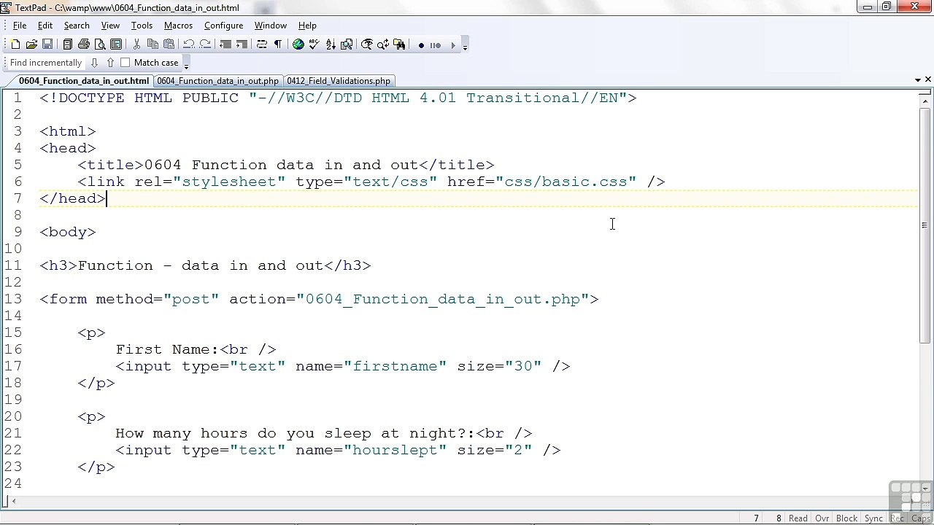Find previous match with the up arrow
Screen dimensions: 934x525
click(110, 63)
